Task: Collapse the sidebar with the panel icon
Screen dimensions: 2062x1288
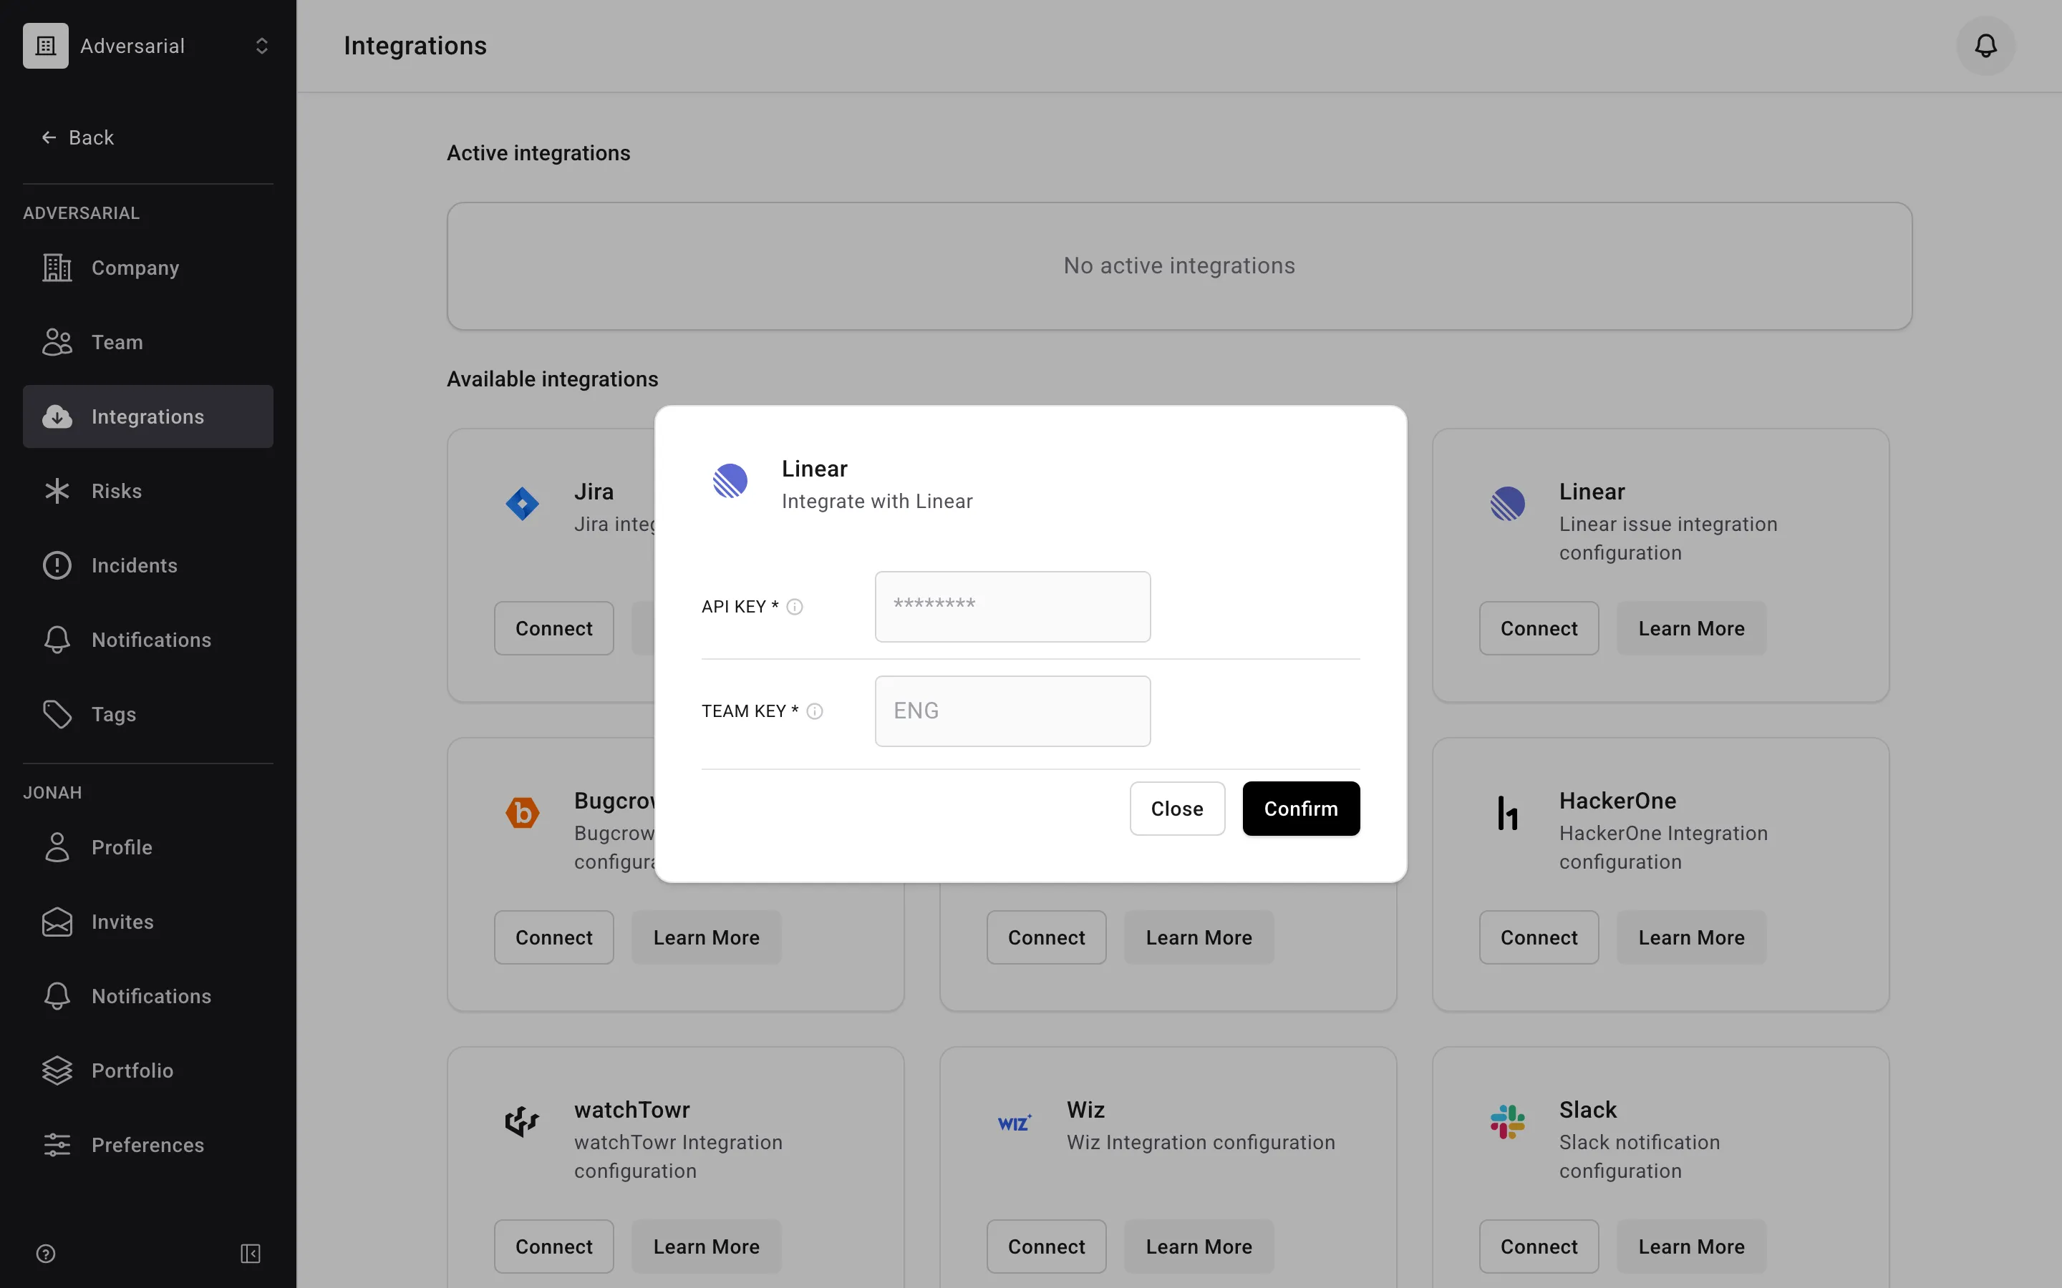Action: pos(251,1254)
